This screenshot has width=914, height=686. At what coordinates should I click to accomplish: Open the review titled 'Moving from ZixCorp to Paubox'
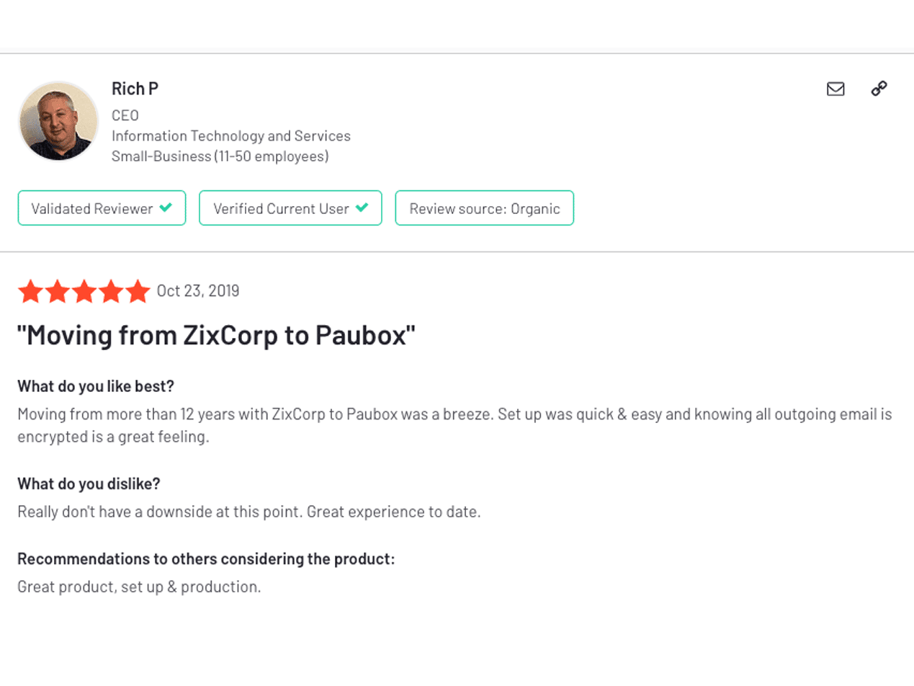pos(216,334)
